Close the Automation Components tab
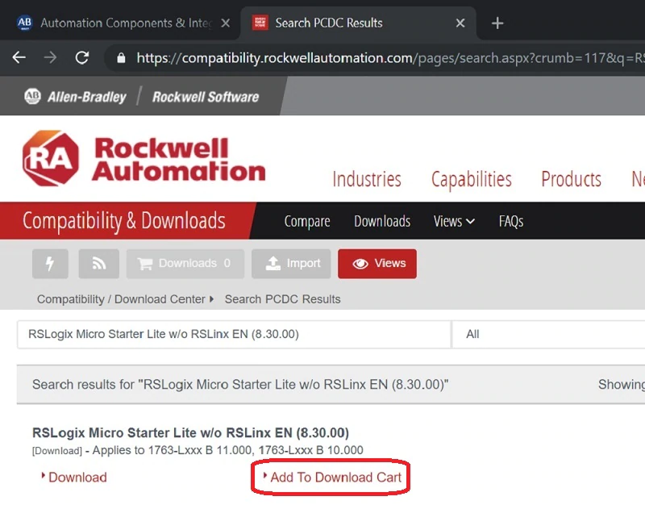The width and height of the screenshot is (645, 509). (x=226, y=23)
